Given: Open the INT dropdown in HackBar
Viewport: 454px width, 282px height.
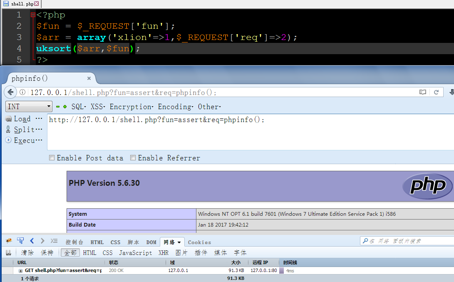Looking at the screenshot, I should 29,106.
